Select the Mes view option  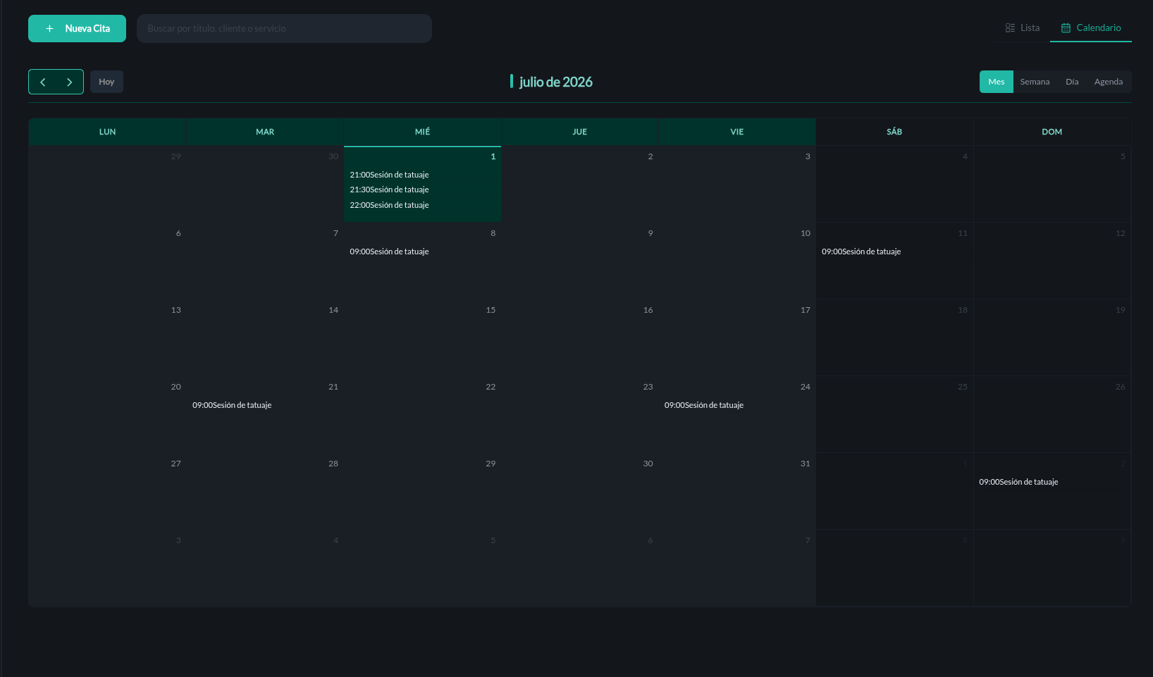(x=997, y=82)
